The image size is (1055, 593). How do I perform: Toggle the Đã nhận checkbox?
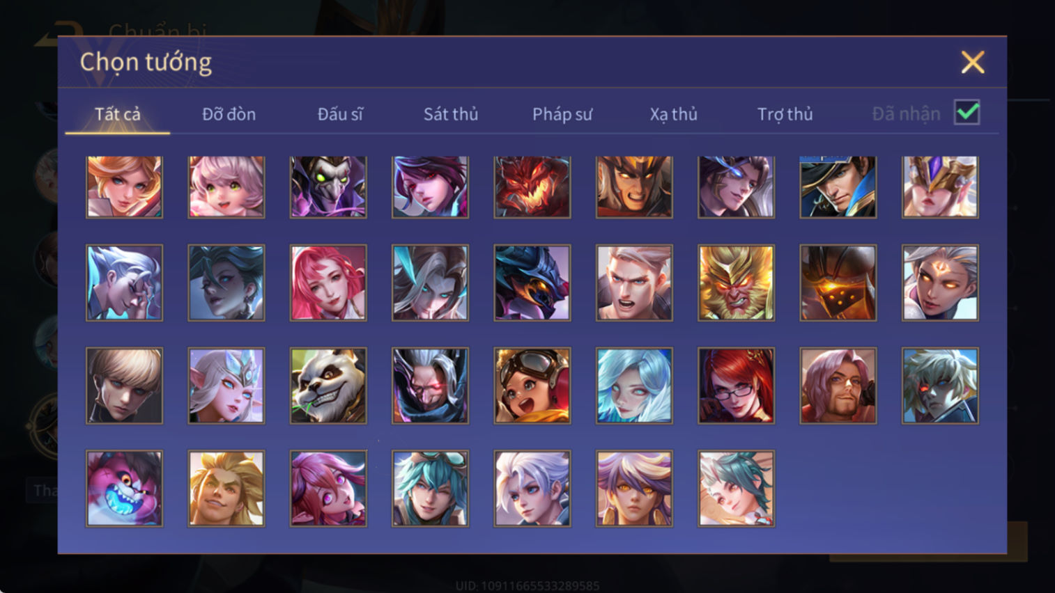[x=967, y=112]
